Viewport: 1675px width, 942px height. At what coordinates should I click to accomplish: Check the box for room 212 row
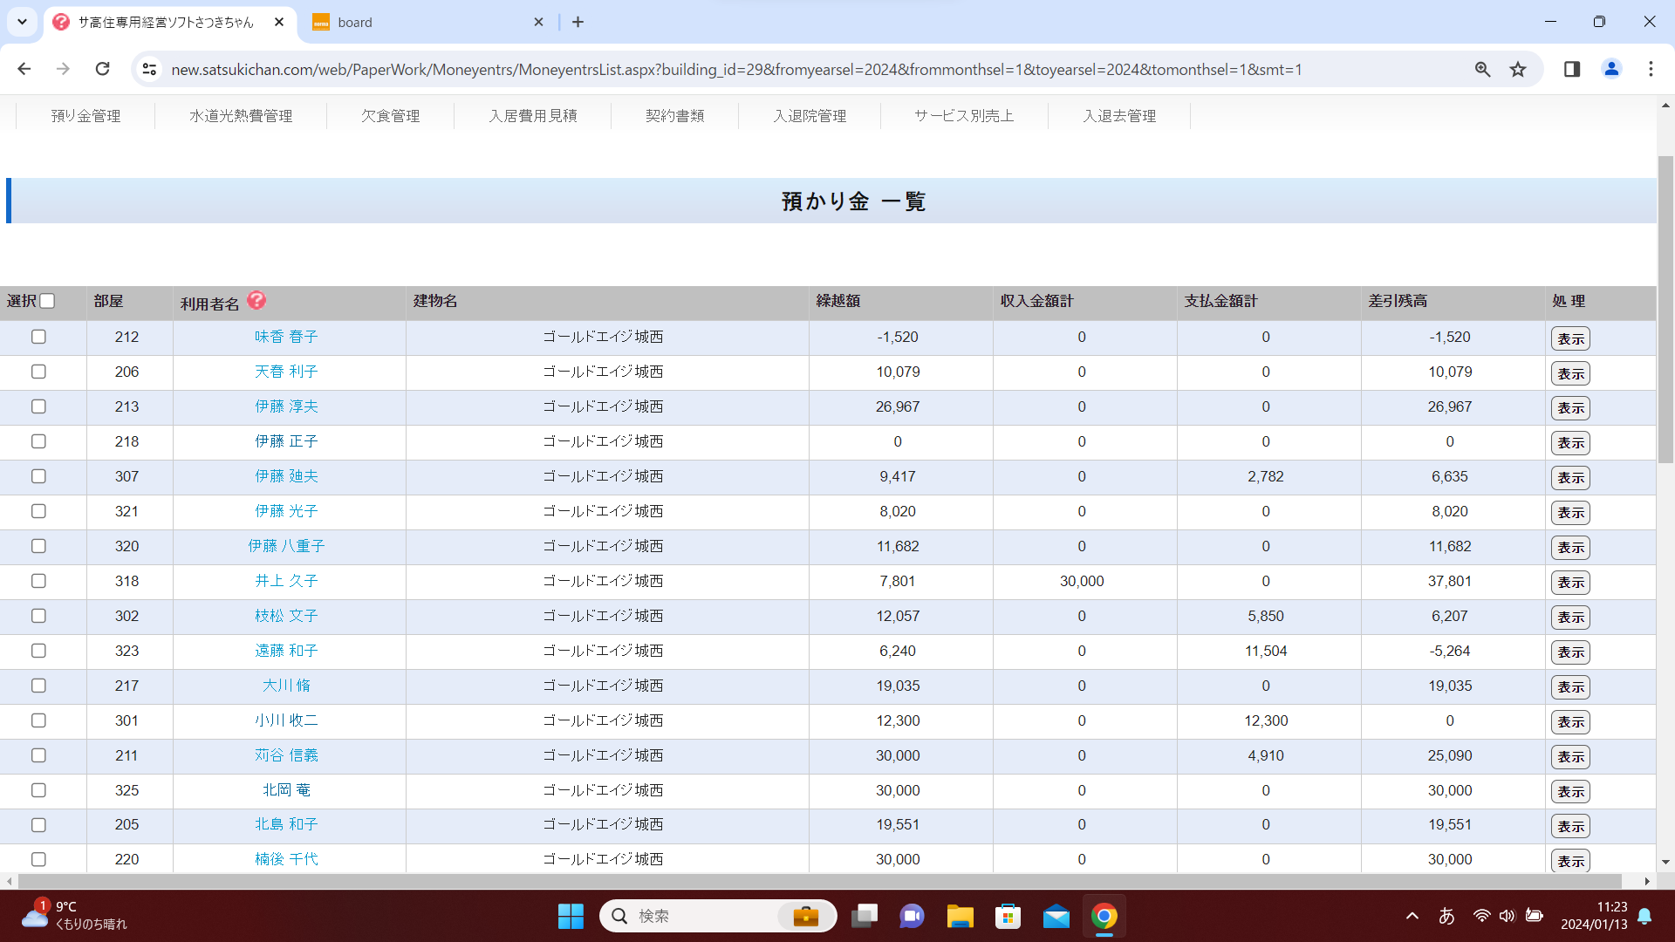(38, 337)
